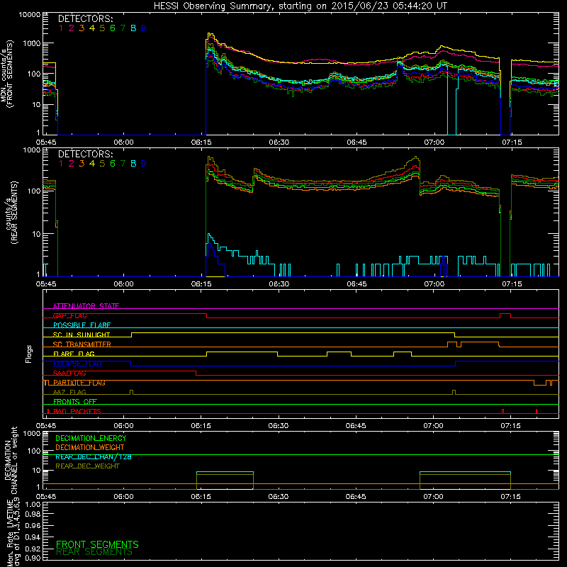
Task: Select red detector 1 in front segments legend
Action: [x=61, y=28]
